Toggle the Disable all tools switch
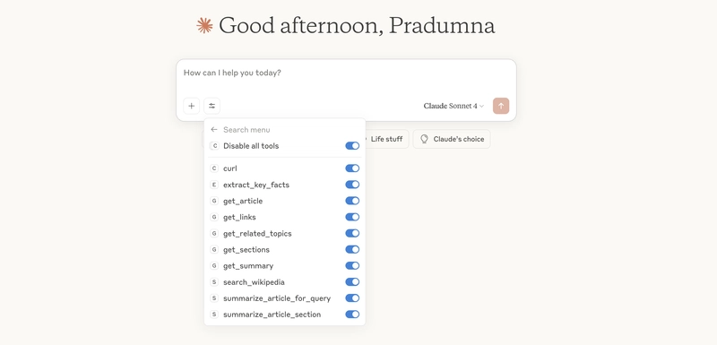 click(352, 146)
